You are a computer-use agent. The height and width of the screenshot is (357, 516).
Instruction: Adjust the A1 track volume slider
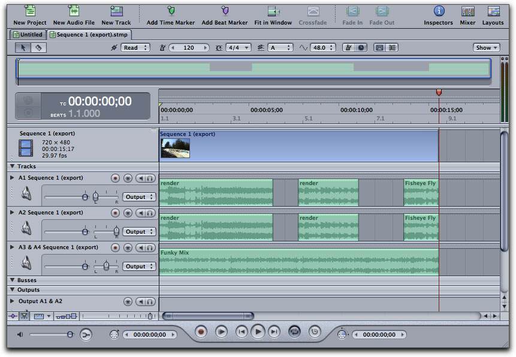(85, 196)
